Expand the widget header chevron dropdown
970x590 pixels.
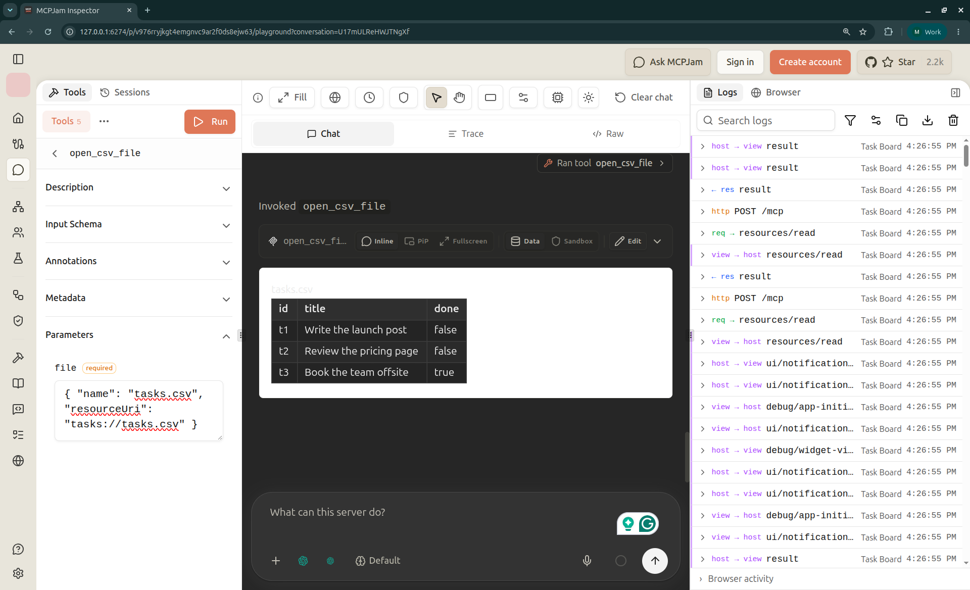[657, 241]
